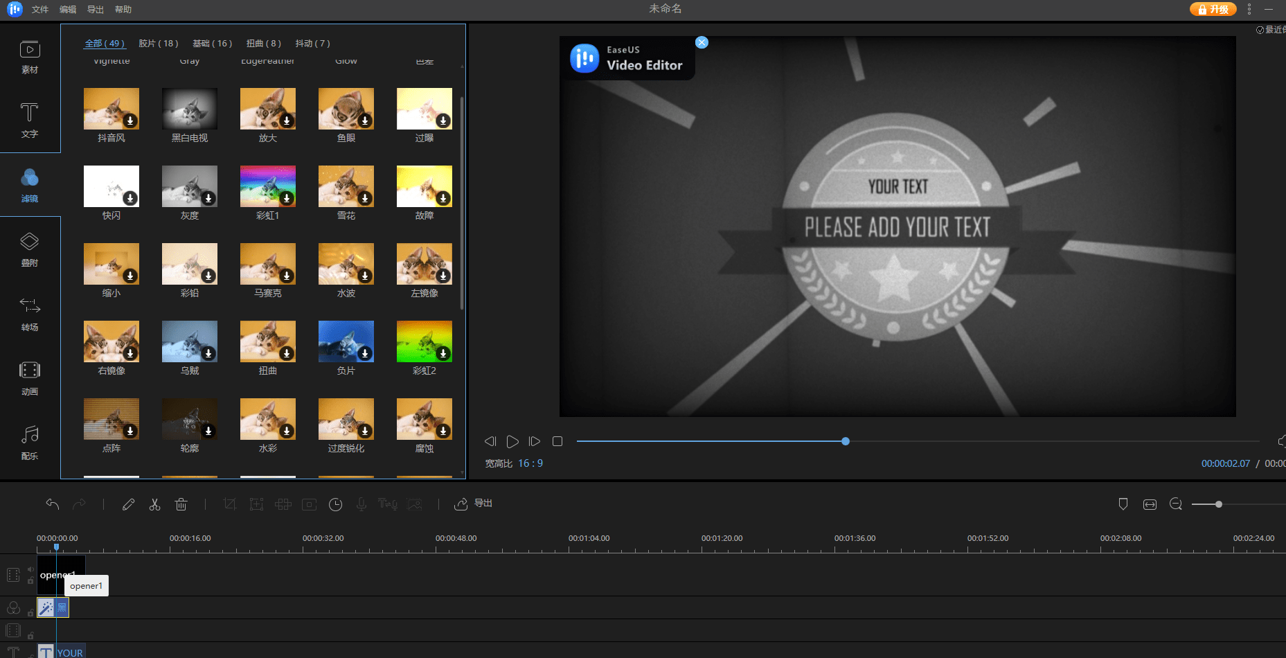Open the three-dot more options menu
Screen dimensions: 1286x658
coord(1249,9)
